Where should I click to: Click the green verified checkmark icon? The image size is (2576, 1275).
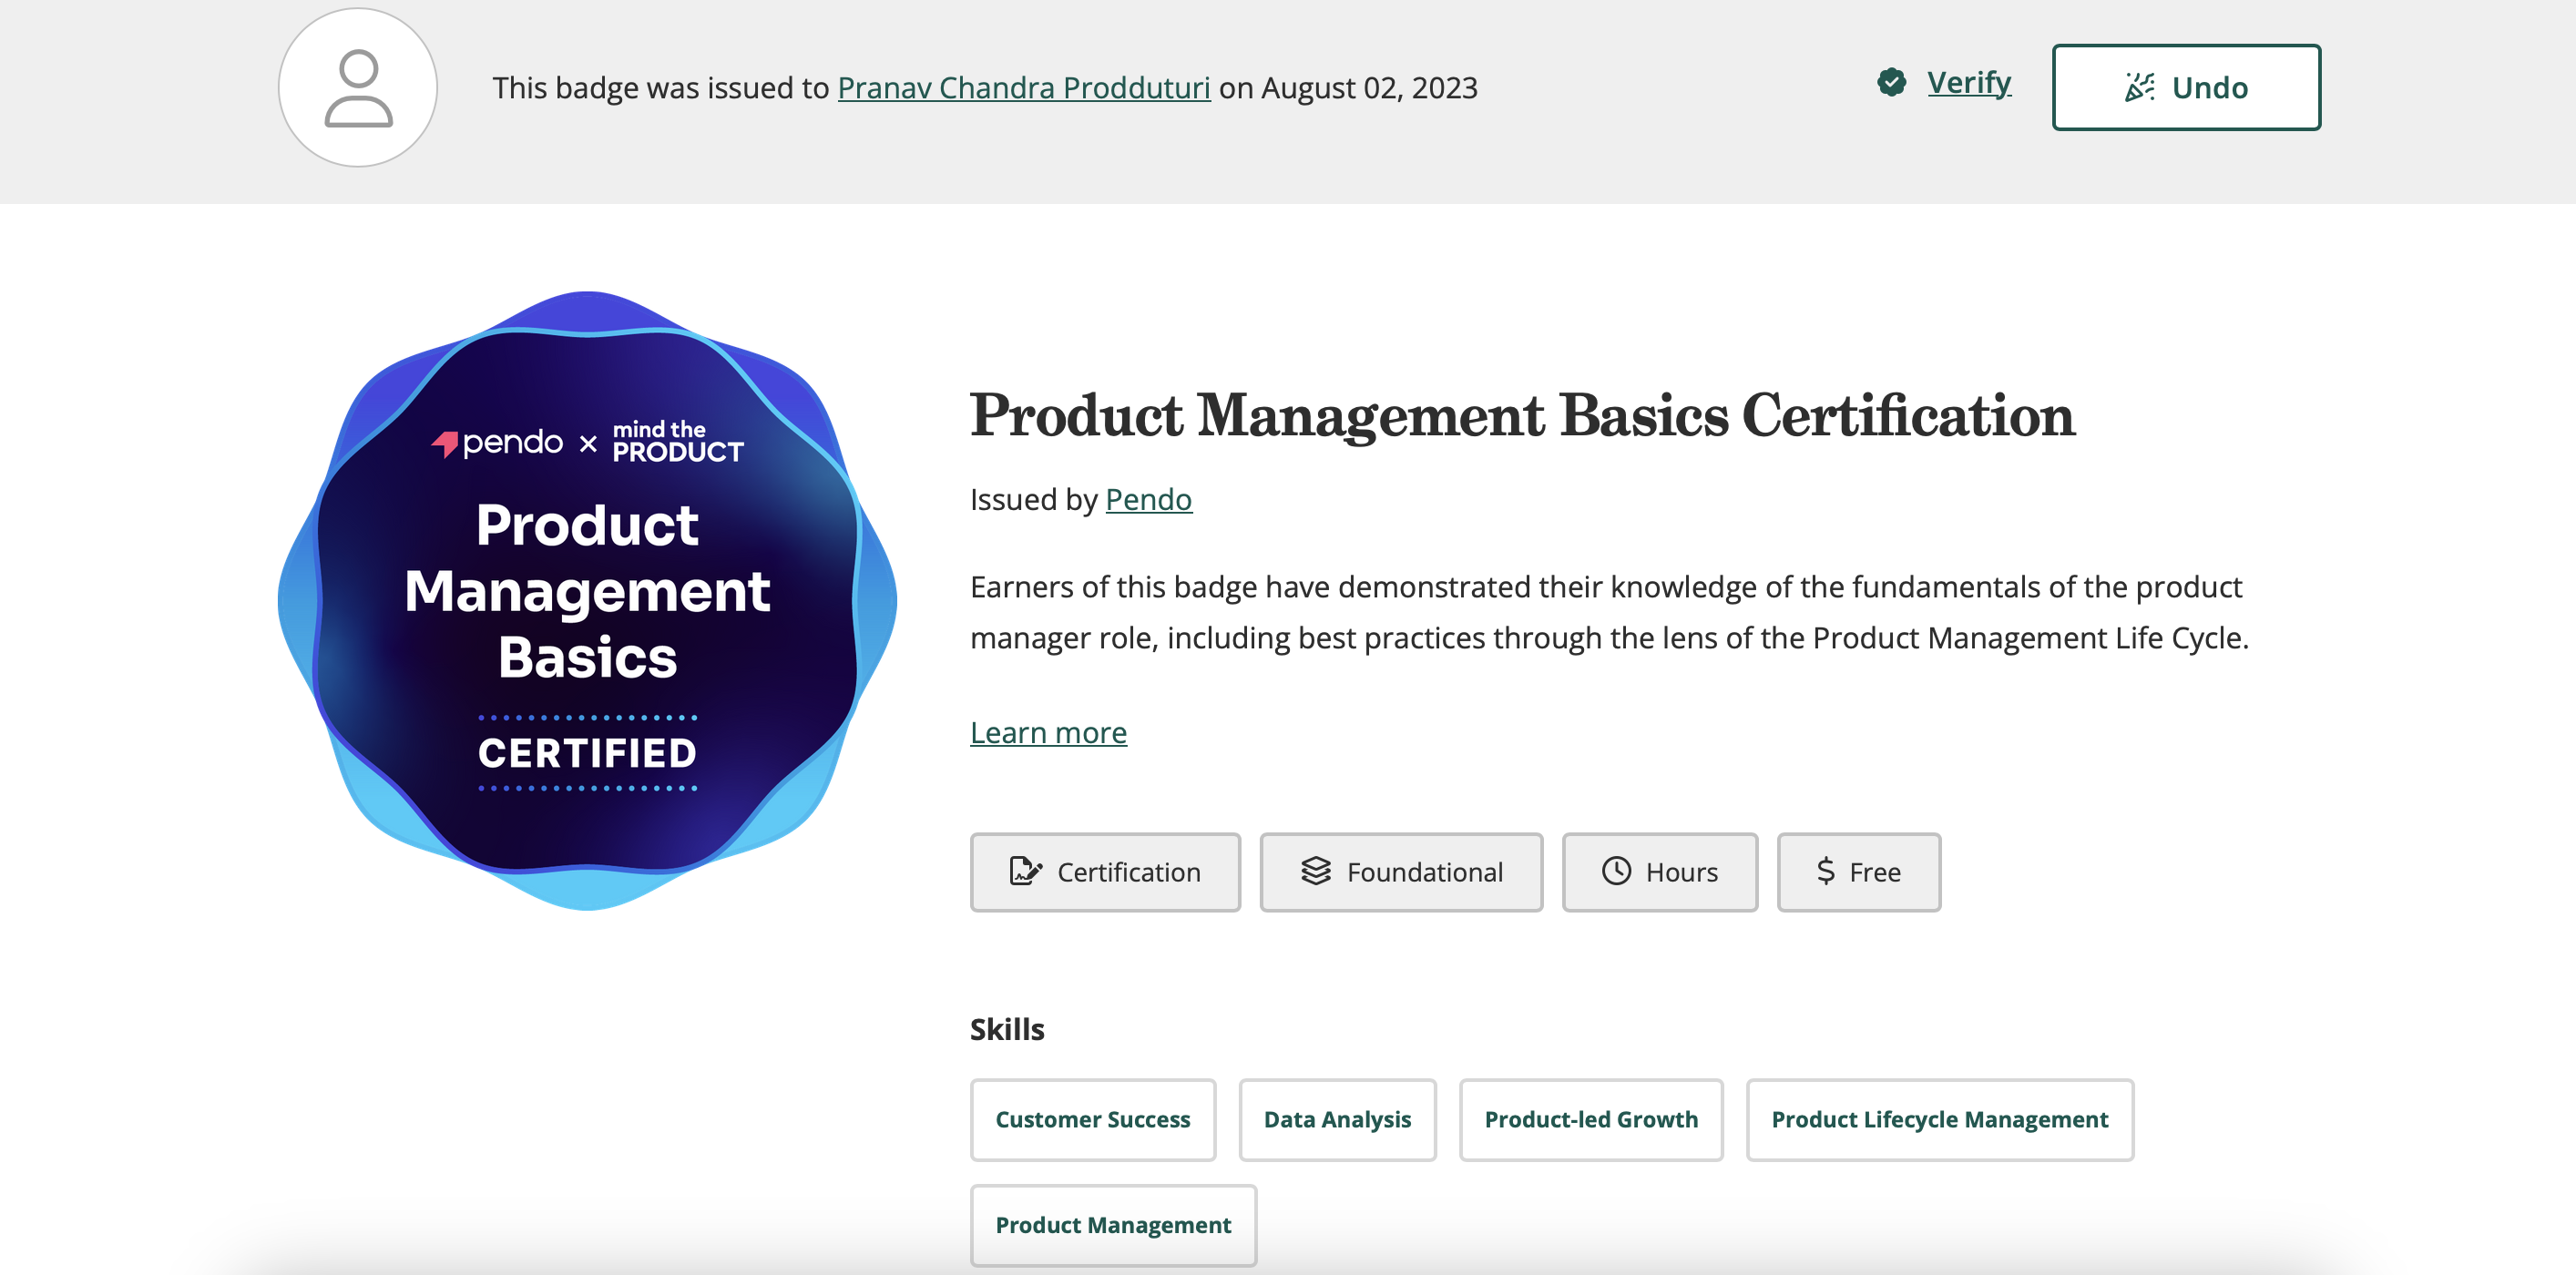point(1891,83)
